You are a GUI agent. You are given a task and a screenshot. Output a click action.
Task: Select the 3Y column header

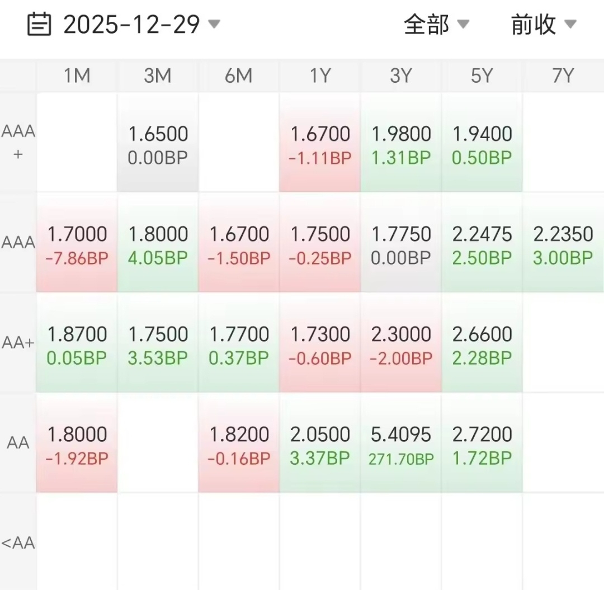pos(401,75)
